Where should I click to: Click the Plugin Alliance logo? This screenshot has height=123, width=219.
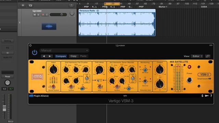(39, 96)
